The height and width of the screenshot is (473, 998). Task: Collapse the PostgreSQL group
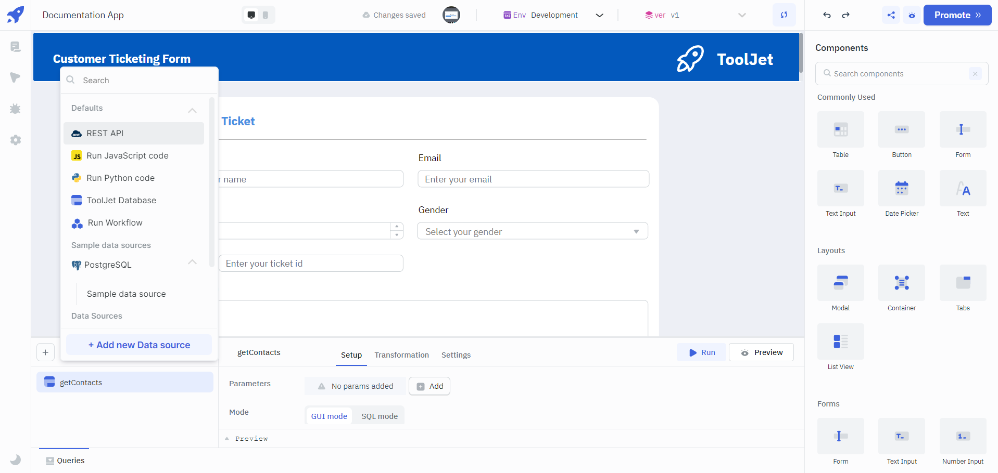click(192, 262)
